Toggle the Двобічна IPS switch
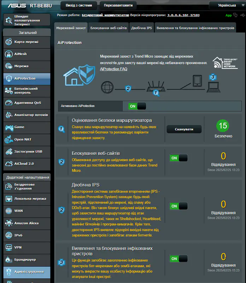The image size is (246, 283). click(x=178, y=206)
